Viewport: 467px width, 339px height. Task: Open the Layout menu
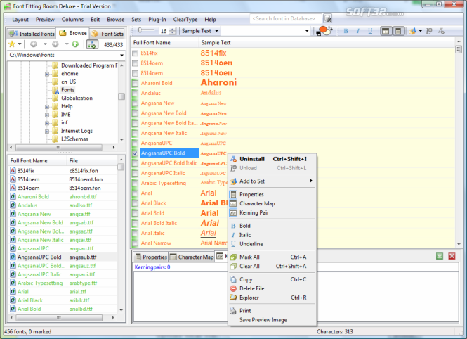click(x=20, y=20)
